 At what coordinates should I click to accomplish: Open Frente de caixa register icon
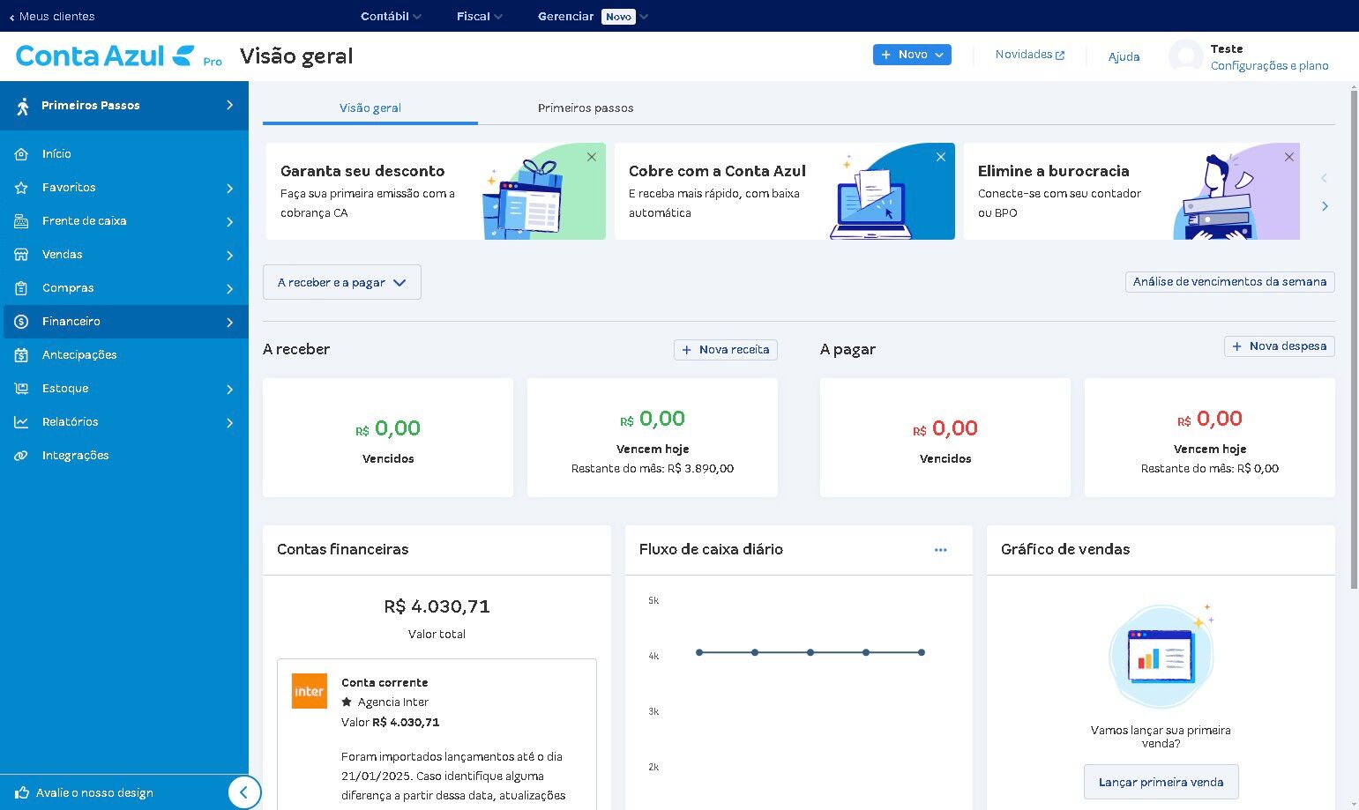coord(21,221)
